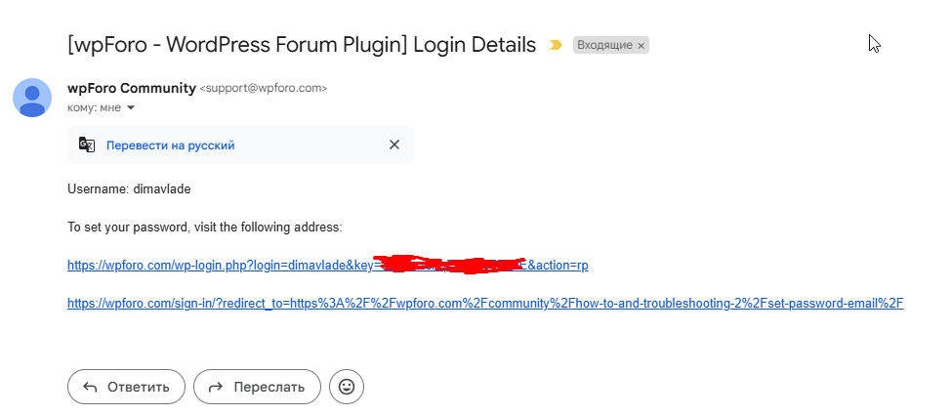Click the support@wpforo.com address
The width and height of the screenshot is (952, 415).
pyautogui.click(x=264, y=88)
